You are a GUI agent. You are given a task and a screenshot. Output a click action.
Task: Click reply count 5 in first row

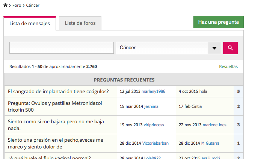pos(238,91)
